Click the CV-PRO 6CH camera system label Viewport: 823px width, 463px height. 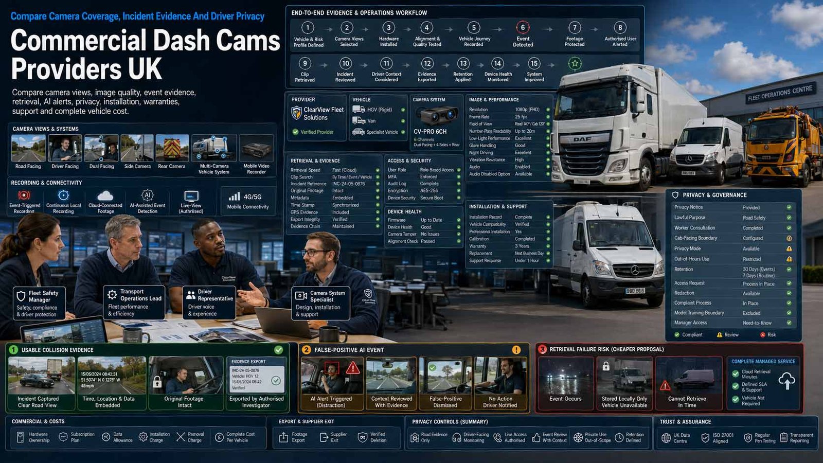(430, 132)
